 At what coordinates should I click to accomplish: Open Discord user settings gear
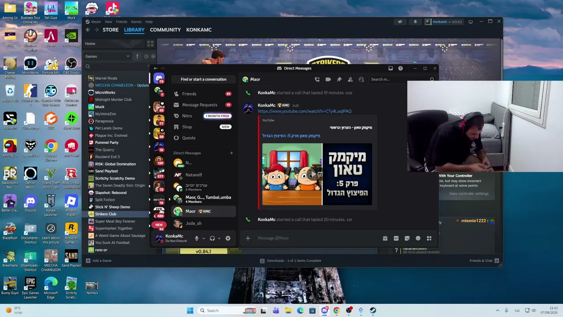228,238
